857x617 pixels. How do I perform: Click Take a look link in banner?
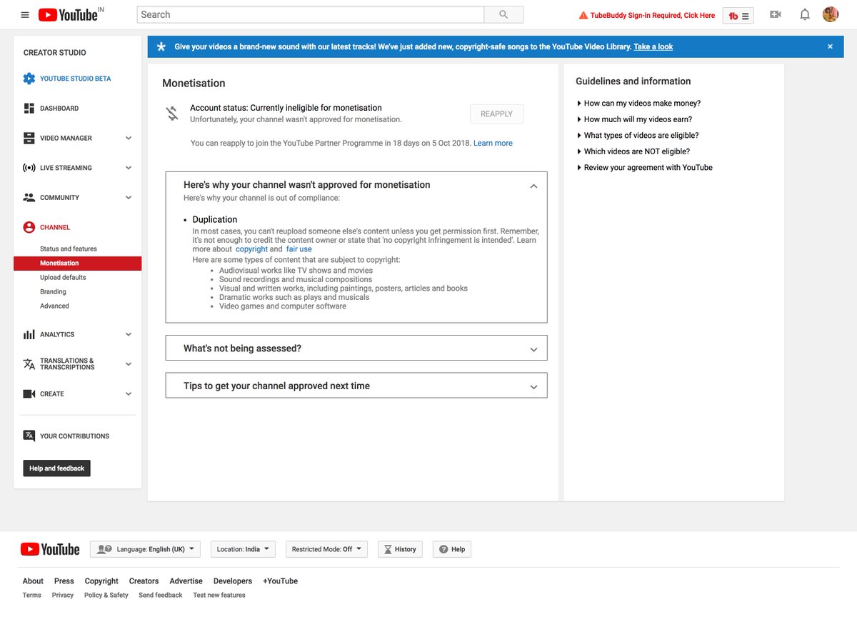(653, 47)
